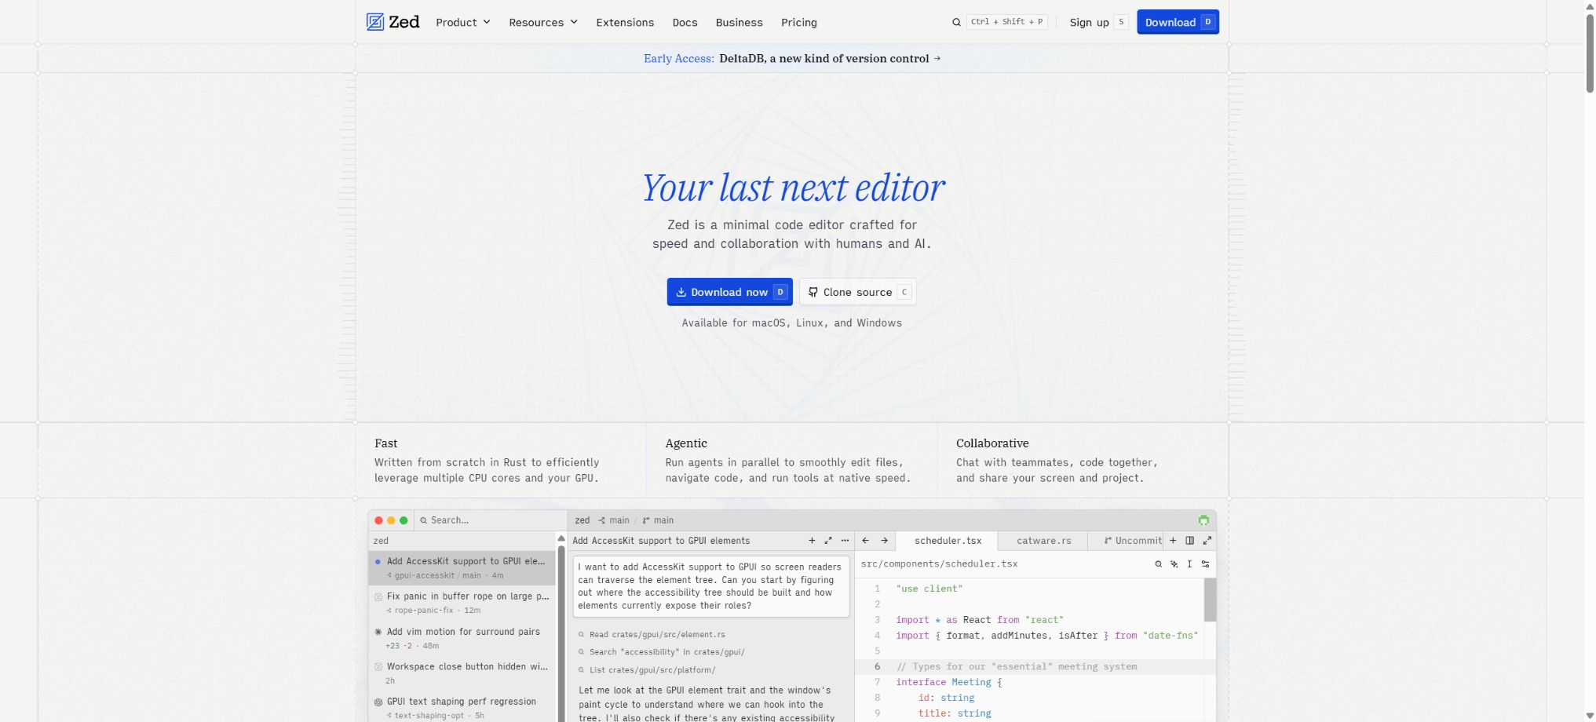Viewport: 1596px width, 722px height.
Task: Go to the Pricing page
Action: click(x=799, y=22)
